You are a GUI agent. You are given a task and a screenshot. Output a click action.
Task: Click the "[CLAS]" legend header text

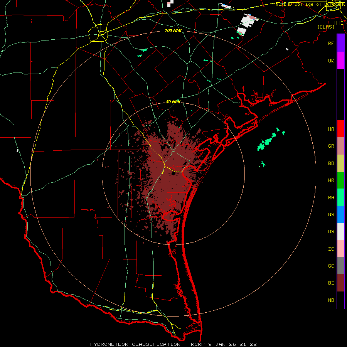(326, 27)
